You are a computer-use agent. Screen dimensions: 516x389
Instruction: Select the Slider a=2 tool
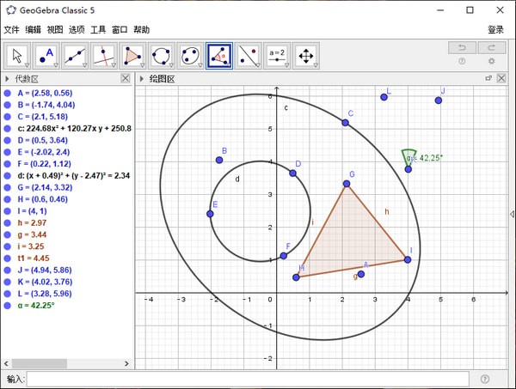click(x=277, y=55)
